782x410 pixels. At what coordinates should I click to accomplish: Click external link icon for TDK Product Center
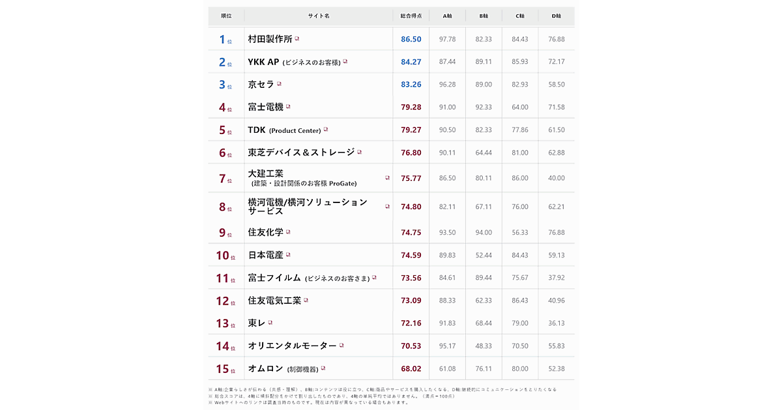tap(326, 130)
